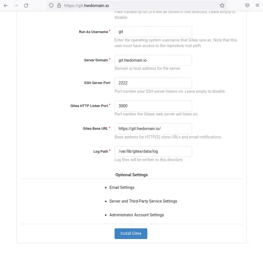Expand the Email Settings section
The width and height of the screenshot is (263, 253).
[x=121, y=187]
